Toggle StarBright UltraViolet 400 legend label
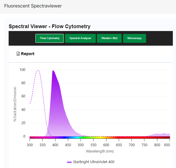 (93, 162)
